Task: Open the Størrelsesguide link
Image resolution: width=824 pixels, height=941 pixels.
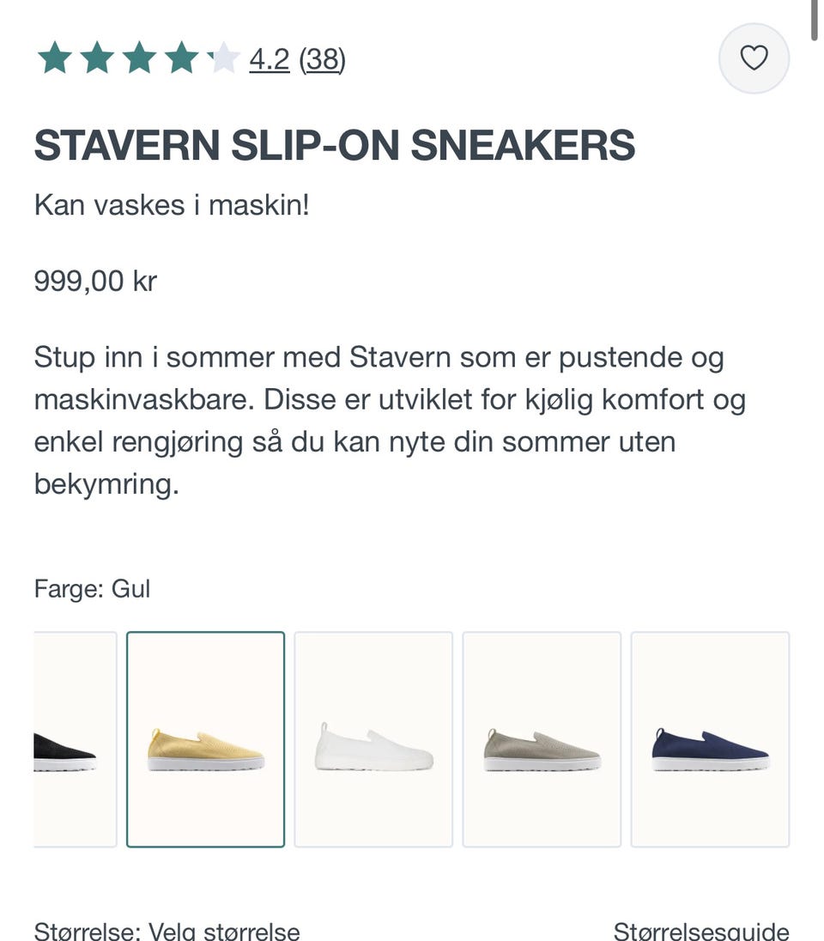Action: pyautogui.click(x=701, y=930)
